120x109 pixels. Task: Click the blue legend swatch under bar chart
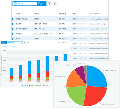23,85
